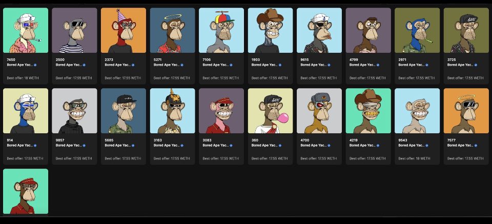Open ape 7450 with 3D glasses image
The width and height of the screenshot is (492, 224).
click(x=26, y=30)
